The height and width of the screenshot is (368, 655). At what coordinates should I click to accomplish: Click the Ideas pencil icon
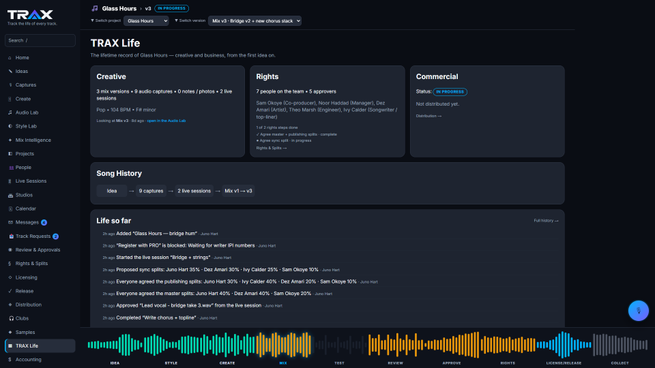tap(10, 72)
